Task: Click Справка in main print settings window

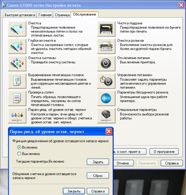Action: pyautogui.click(x=172, y=163)
